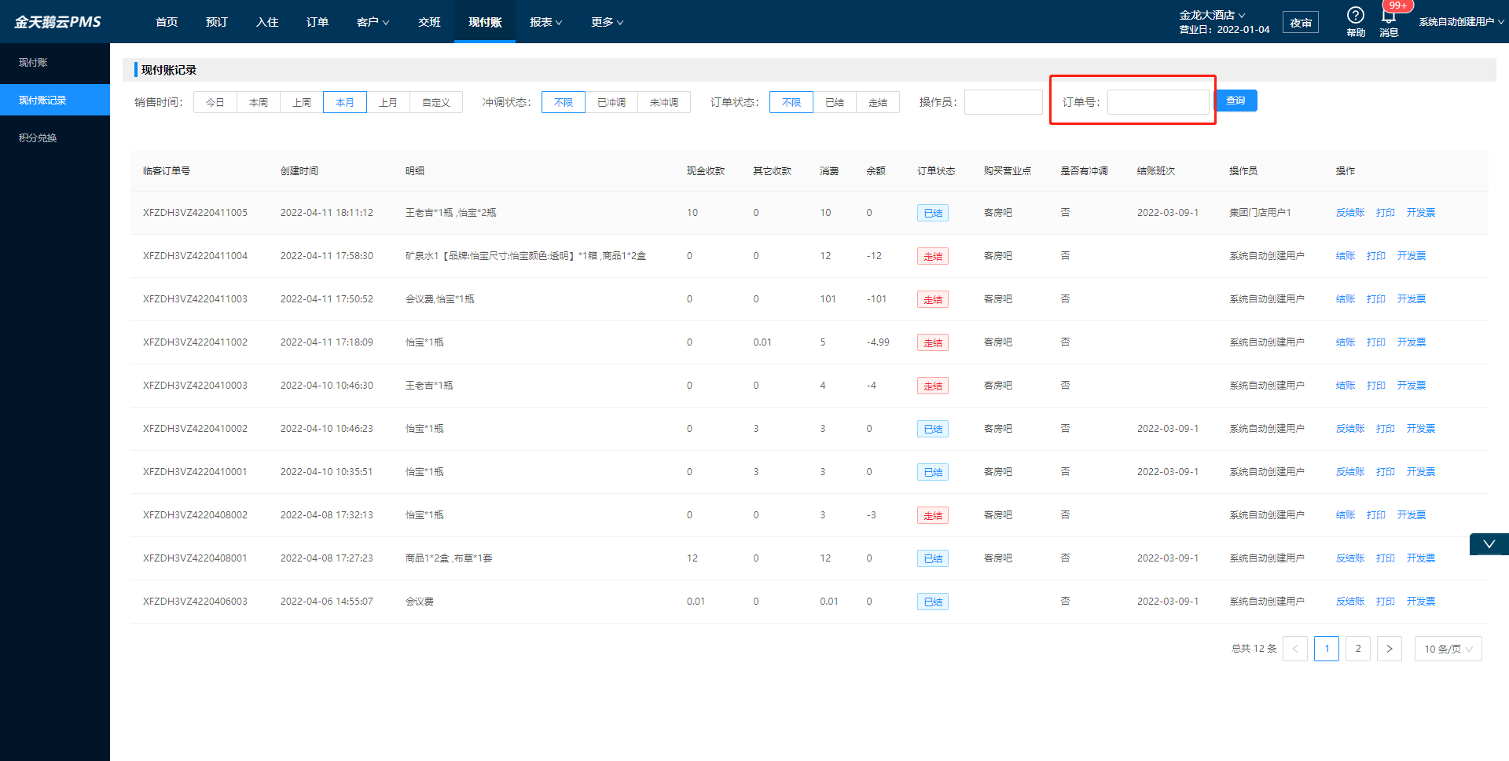This screenshot has width=1509, height=761.
Task: Click 结账 for order XFZDH3VZ4220408002
Action: [1346, 515]
